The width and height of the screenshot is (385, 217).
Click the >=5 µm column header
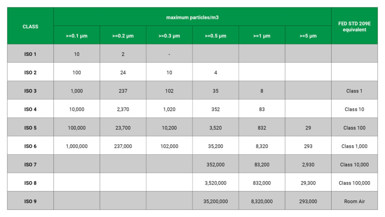click(x=308, y=35)
